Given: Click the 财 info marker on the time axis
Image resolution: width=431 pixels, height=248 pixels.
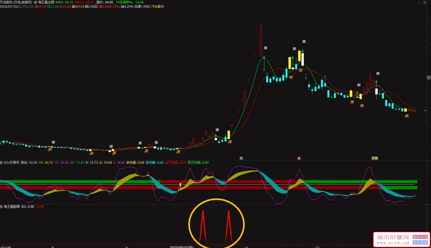Looking at the screenshot, I should 241,158.
